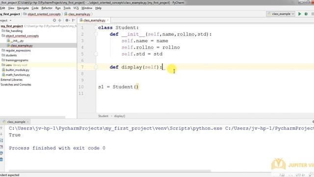Click the rerun up-arrow in Run panel
The image size is (314, 177).
1,128
